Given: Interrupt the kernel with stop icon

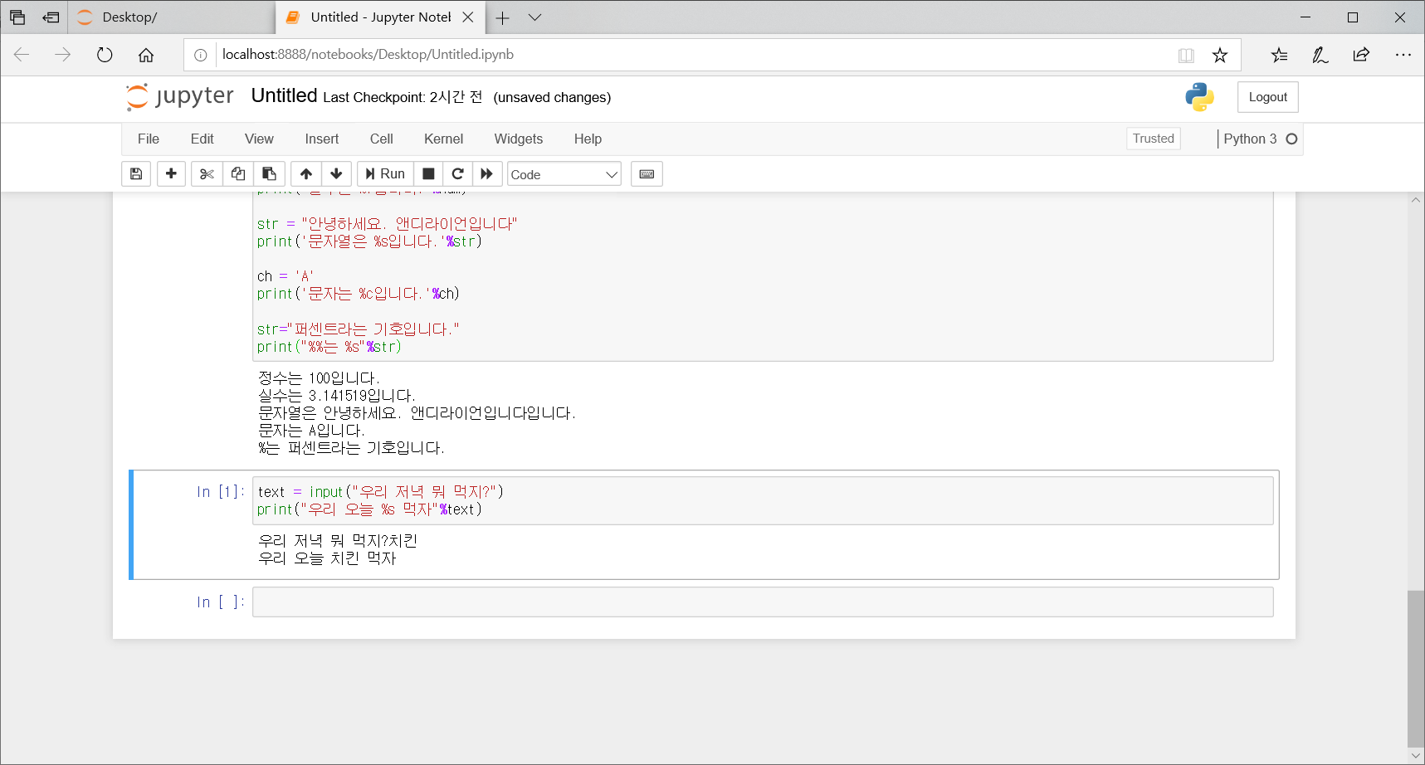Looking at the screenshot, I should click(428, 173).
